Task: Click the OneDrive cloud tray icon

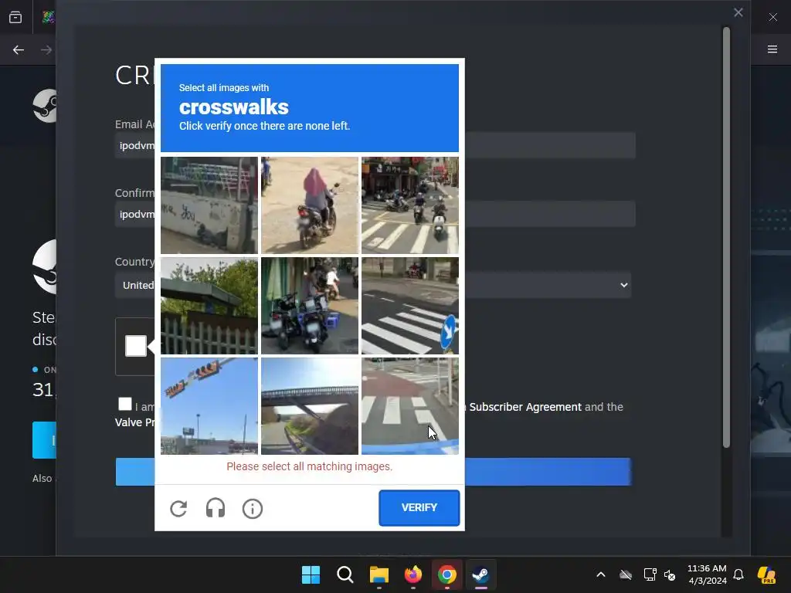Action: point(626,574)
